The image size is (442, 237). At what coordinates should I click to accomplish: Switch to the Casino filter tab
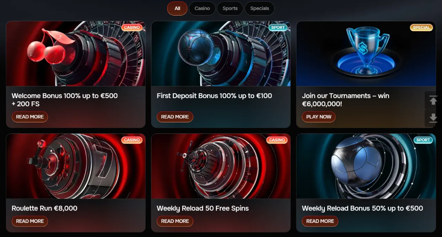[x=202, y=8]
